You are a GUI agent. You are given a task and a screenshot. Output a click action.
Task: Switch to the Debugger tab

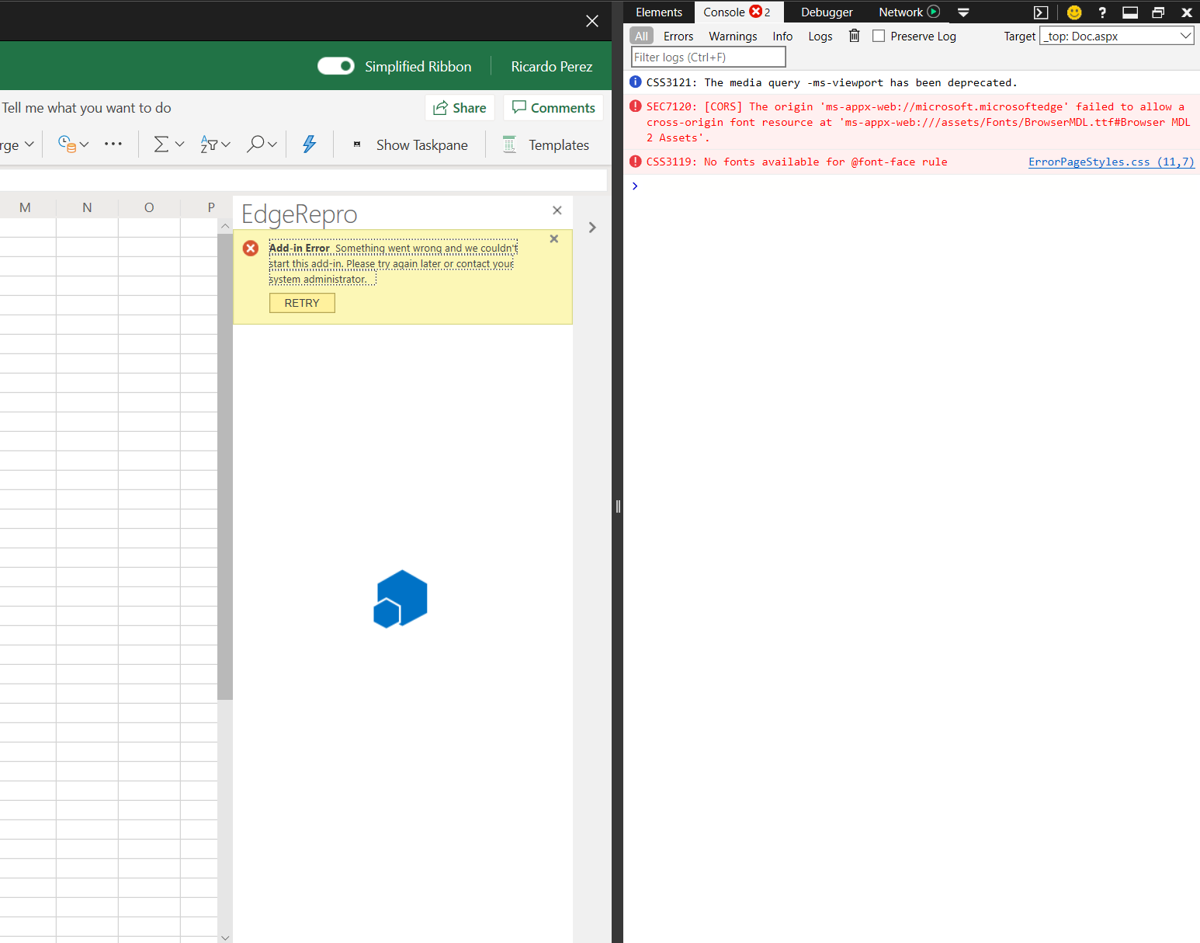click(x=826, y=12)
